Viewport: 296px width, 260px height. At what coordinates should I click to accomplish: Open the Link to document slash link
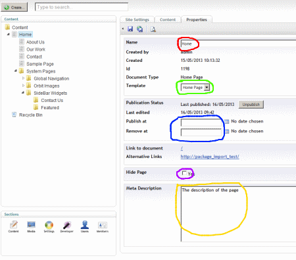point(182,148)
